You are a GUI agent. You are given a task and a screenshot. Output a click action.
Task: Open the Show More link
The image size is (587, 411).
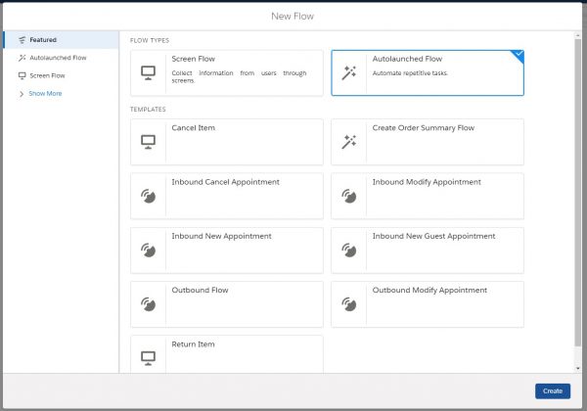coord(45,94)
